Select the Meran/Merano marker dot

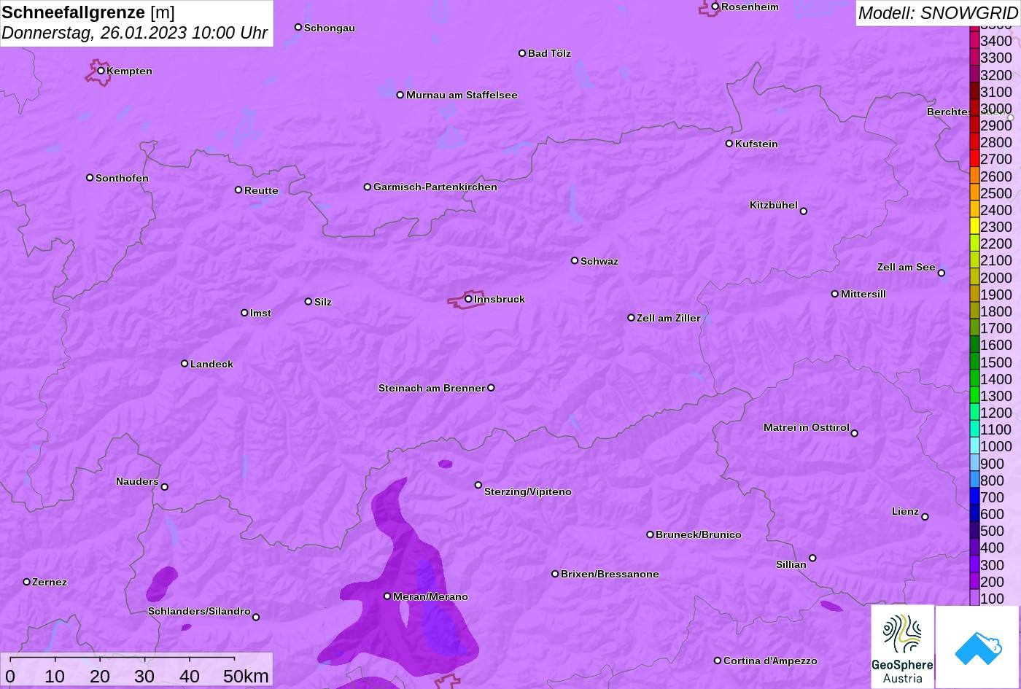(387, 596)
